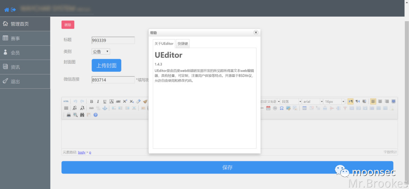
Task: Close the 帮助 help dialog
Action: click(256, 33)
